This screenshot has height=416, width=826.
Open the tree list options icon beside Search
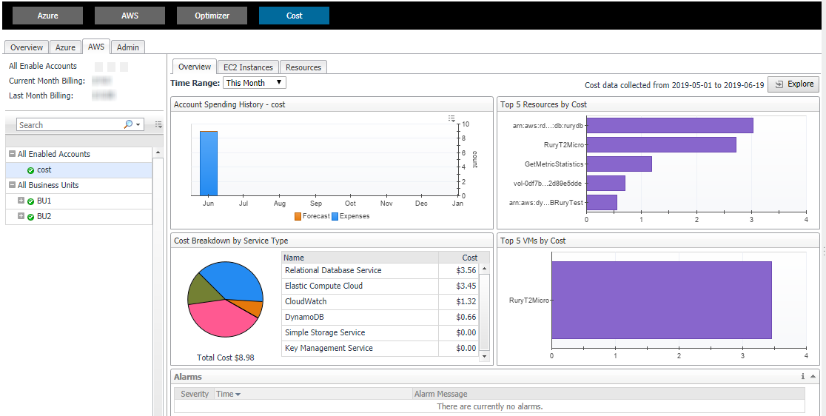pyautogui.click(x=158, y=125)
